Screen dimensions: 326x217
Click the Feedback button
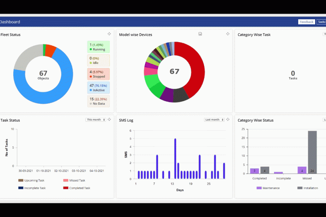click(306, 22)
